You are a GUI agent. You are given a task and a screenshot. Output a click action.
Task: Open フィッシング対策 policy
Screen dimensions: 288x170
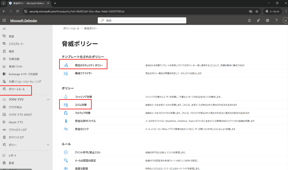point(83,97)
